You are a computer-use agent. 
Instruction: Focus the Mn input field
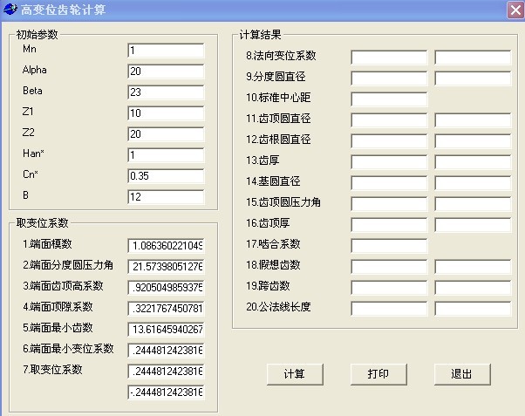coord(166,51)
